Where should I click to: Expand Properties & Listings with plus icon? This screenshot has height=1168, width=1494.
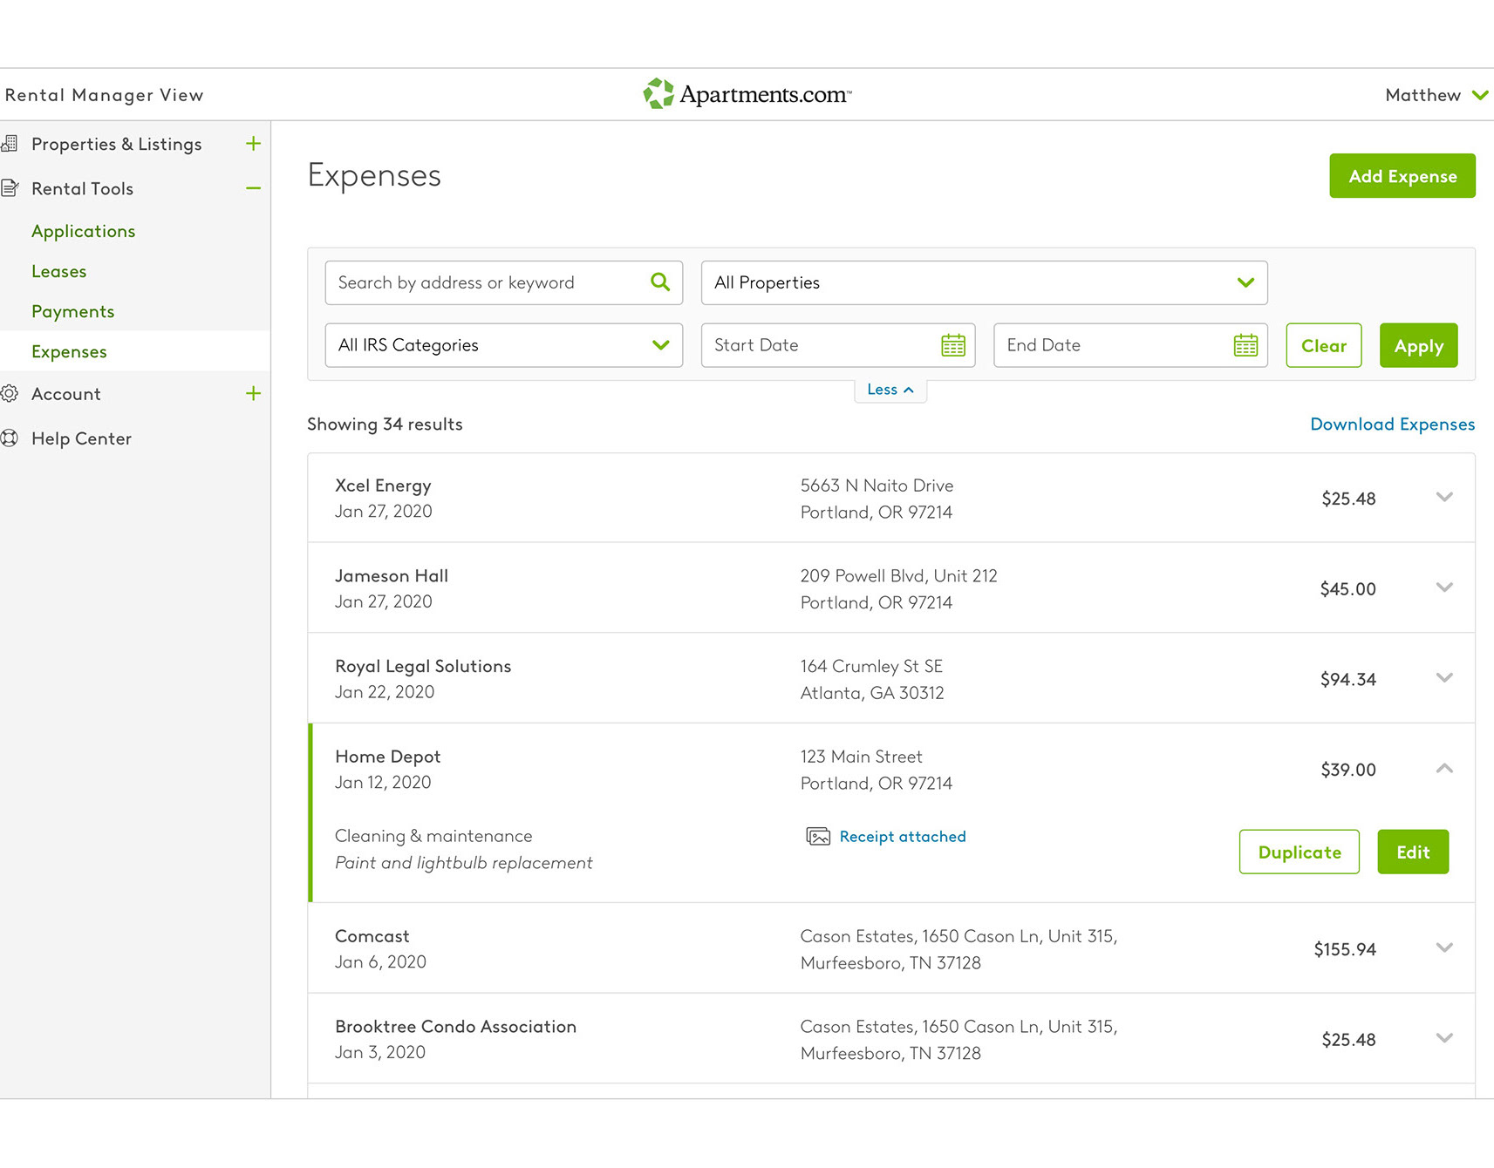click(253, 144)
